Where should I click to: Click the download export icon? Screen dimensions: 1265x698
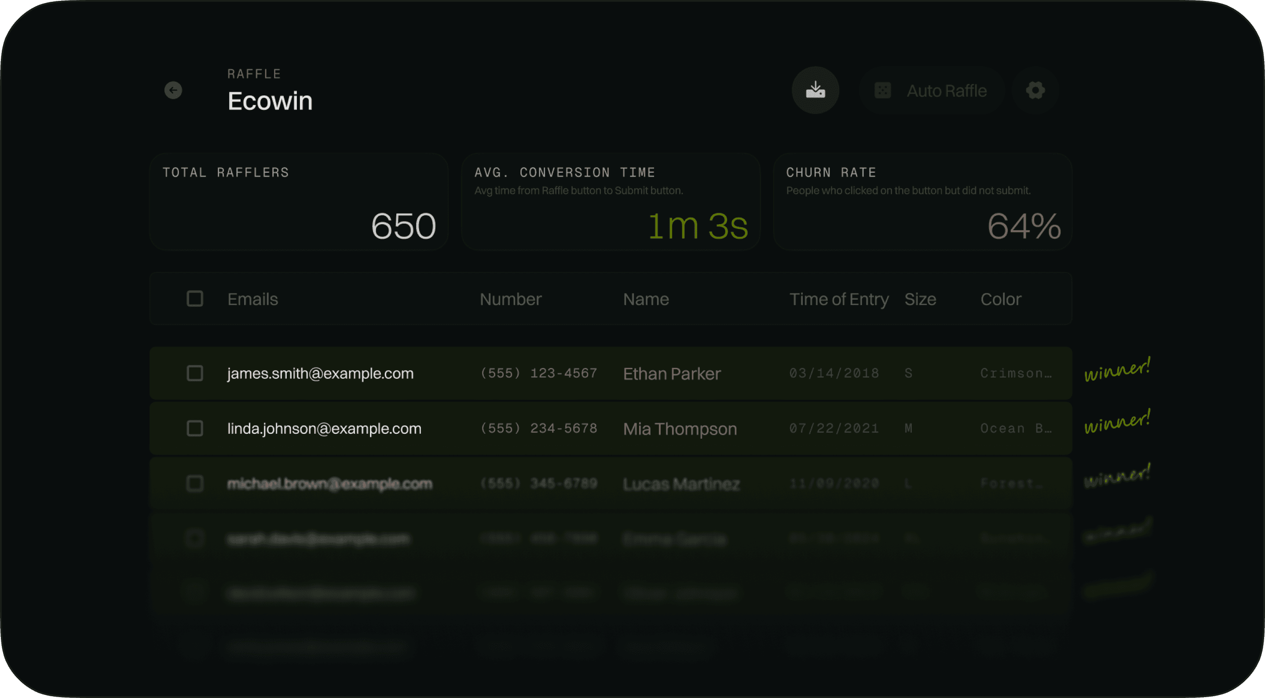815,90
